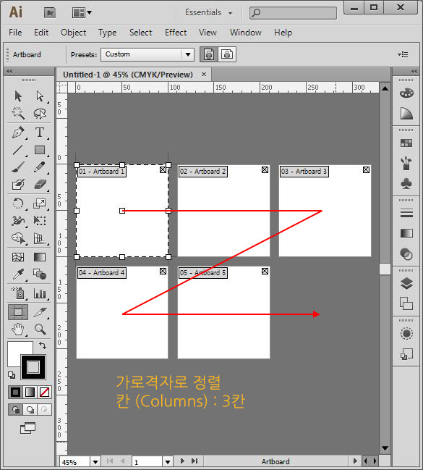Switch to Draw Inside mode
The height and width of the screenshot is (470, 423).
click(44, 409)
